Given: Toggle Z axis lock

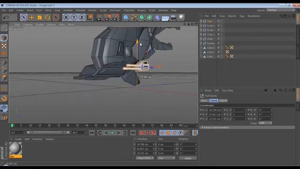Looking at the screenshot, I should coord(82,17).
